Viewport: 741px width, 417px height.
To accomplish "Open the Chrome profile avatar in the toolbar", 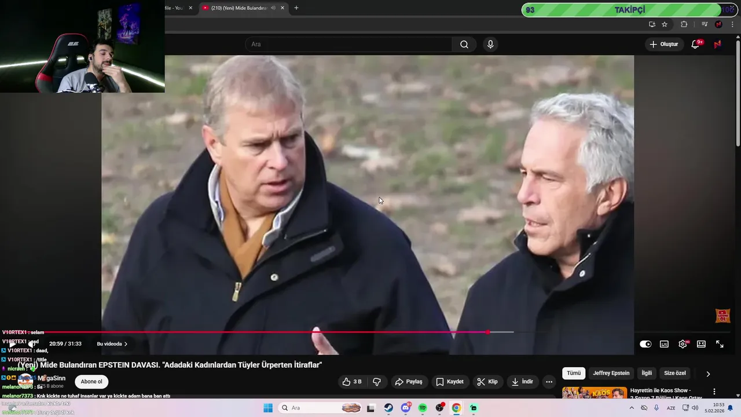I will 718,24.
